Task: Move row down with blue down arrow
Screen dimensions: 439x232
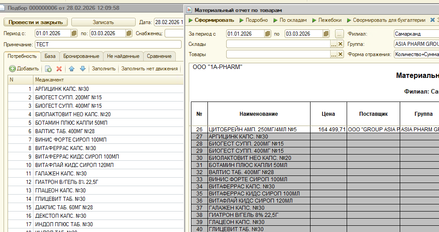Action: (83, 69)
